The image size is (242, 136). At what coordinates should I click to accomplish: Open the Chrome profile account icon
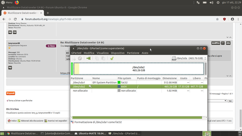tap(232, 19)
